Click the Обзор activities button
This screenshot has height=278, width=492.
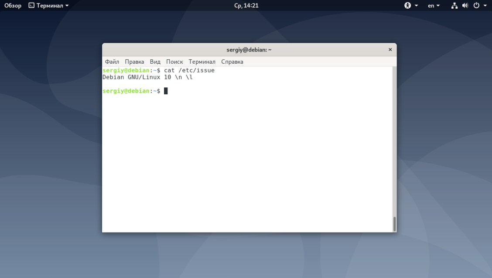(x=13, y=5)
